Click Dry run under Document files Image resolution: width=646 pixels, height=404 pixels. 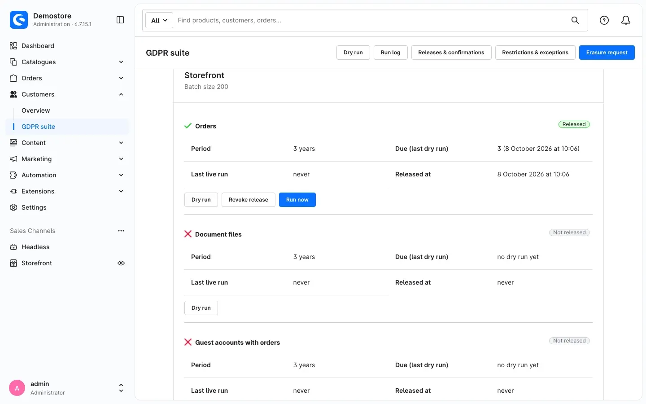[x=201, y=308]
